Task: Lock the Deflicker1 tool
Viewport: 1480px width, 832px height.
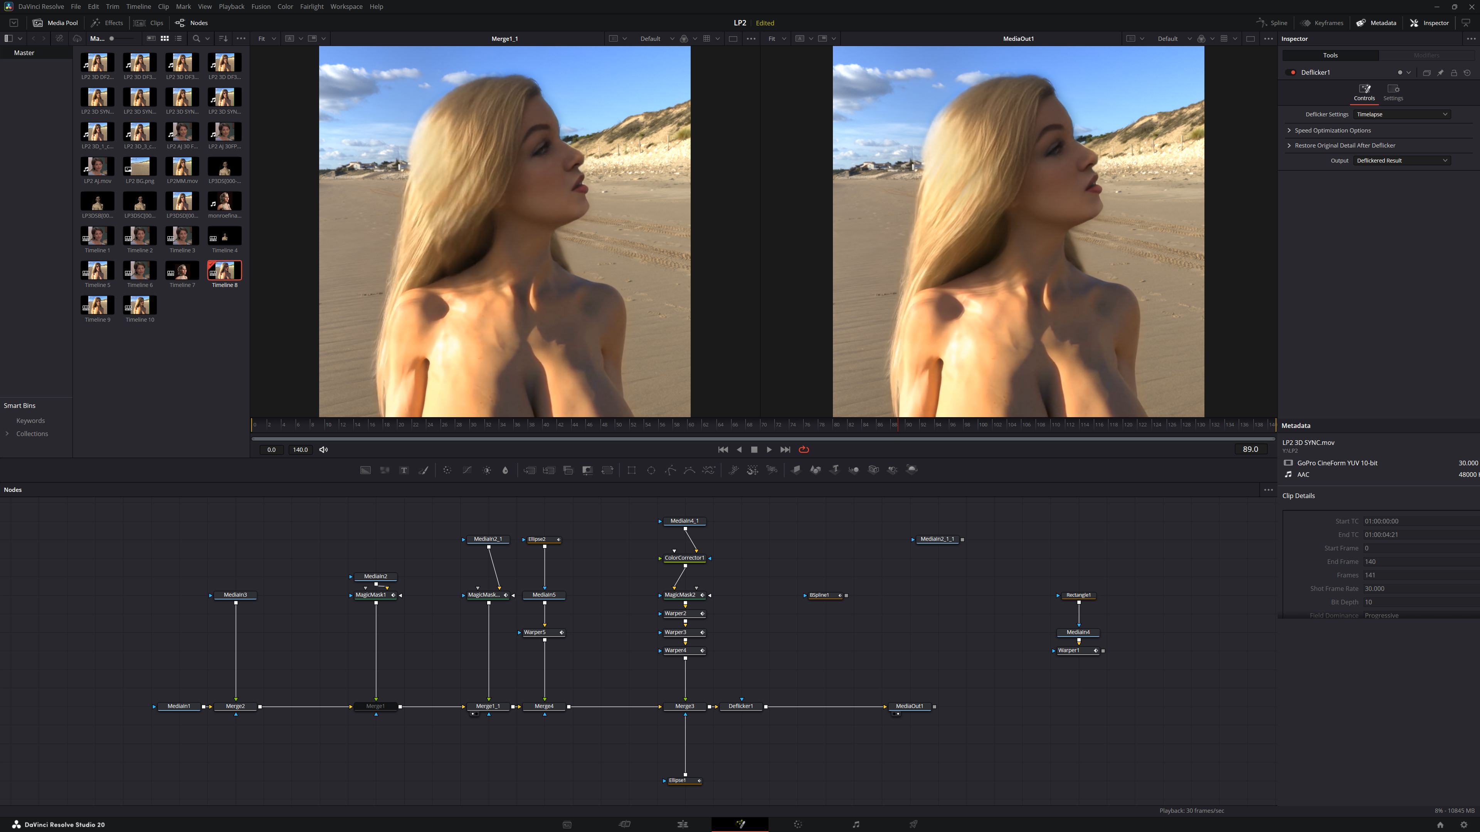Action: coord(1453,73)
